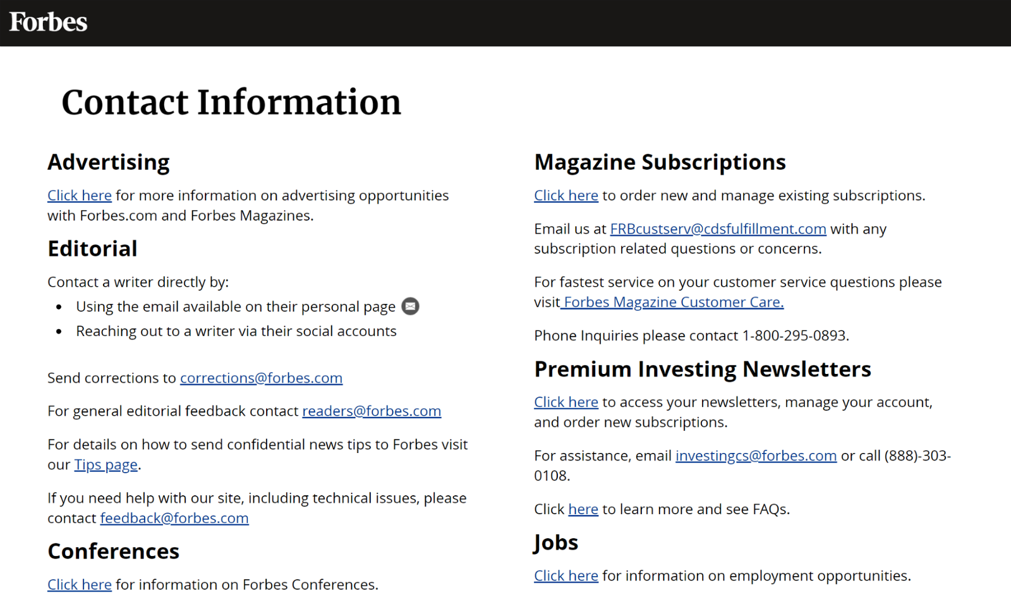Click FRBcustserv@cdsfulfillment.com email link
Image resolution: width=1011 pixels, height=597 pixels.
point(718,229)
